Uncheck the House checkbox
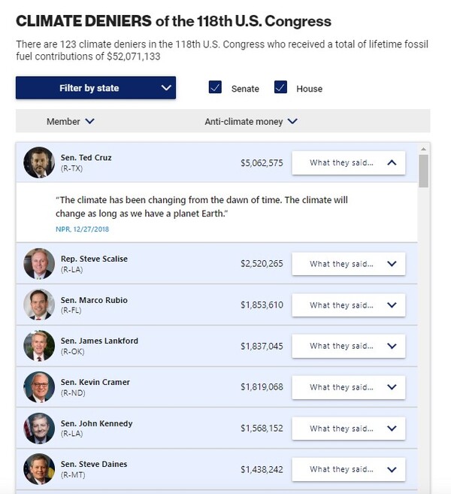Viewport: 451px width, 494px height. [x=281, y=88]
